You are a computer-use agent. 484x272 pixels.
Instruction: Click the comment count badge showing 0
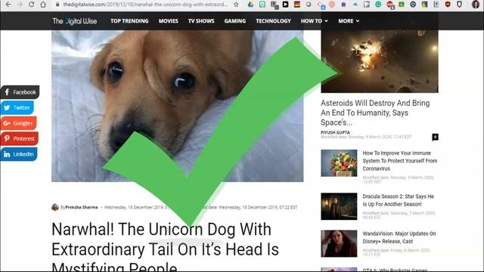pyautogui.click(x=435, y=137)
